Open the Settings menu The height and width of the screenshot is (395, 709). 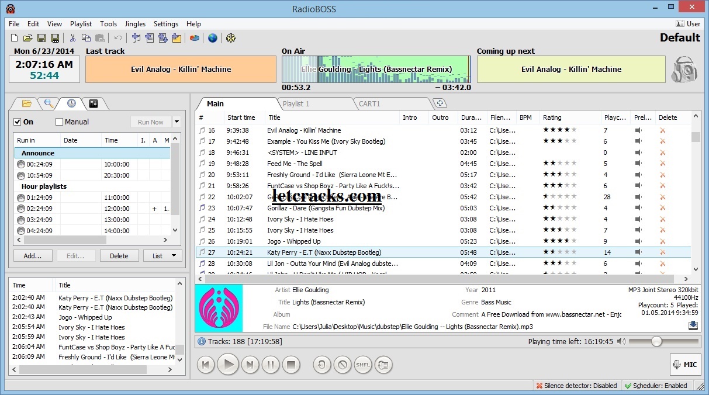click(x=166, y=24)
